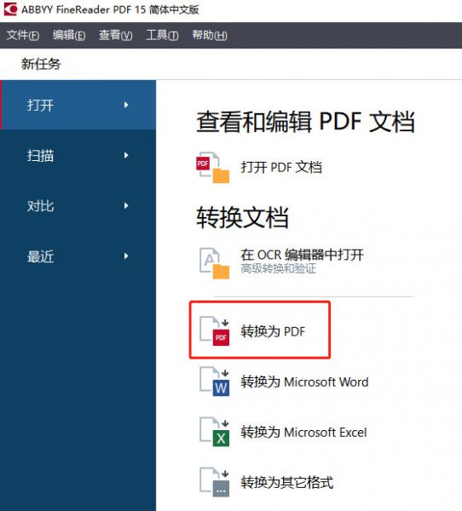Expand the arrow next to 对比
462x511 pixels.
(126, 205)
